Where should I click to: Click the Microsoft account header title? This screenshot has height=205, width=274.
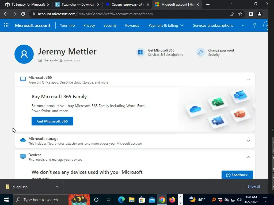[33, 25]
